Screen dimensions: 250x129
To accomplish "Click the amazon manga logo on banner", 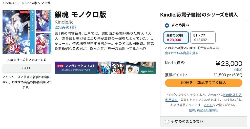I will point(147,71).
